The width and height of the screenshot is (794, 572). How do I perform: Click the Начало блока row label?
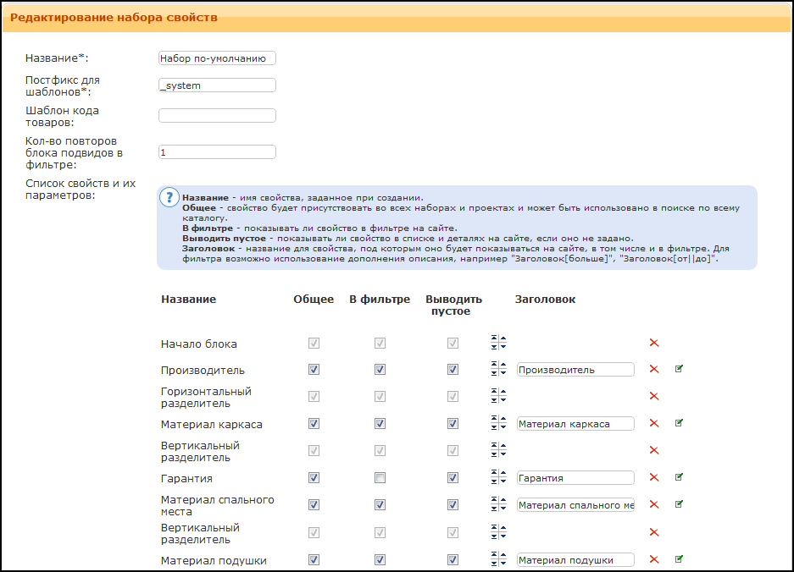pyautogui.click(x=199, y=344)
